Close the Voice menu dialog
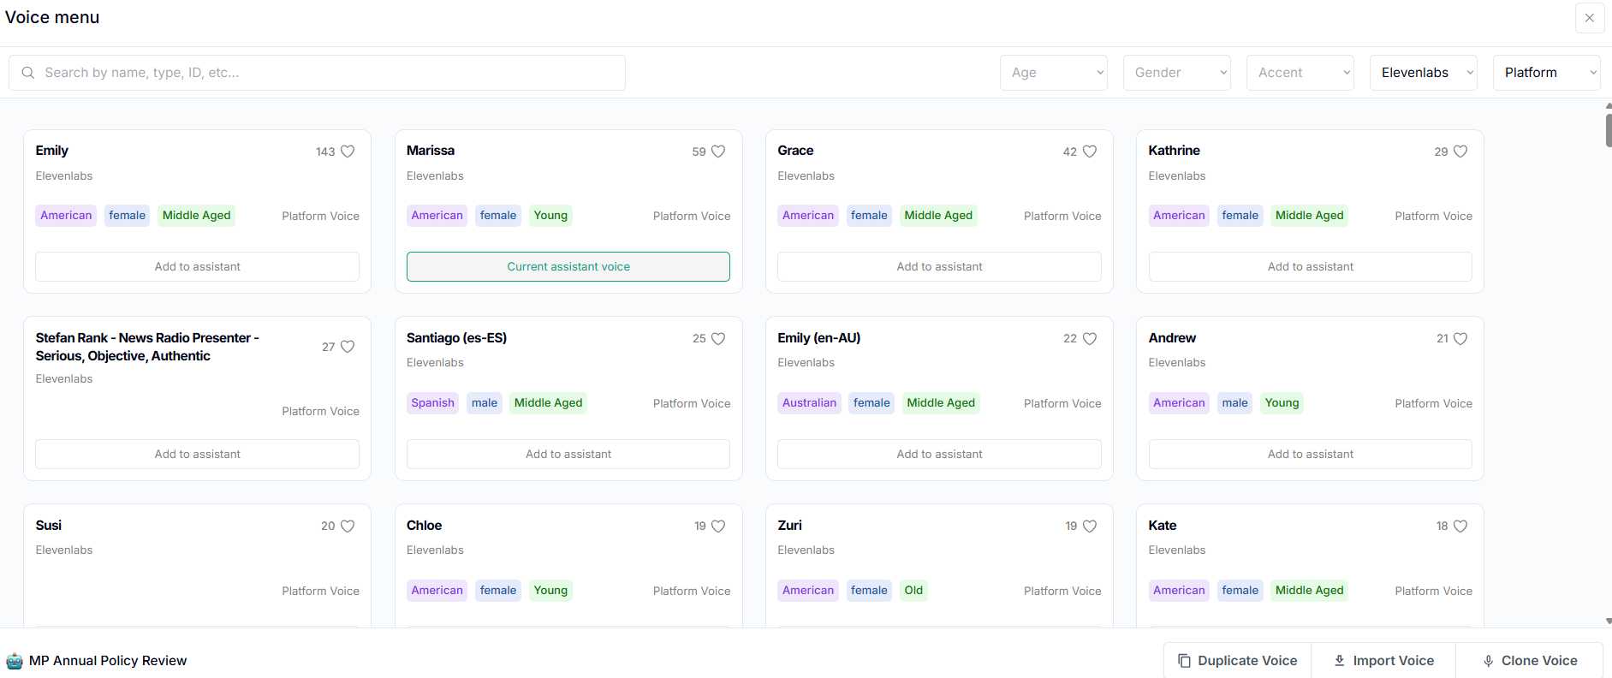The image size is (1612, 678). click(1590, 18)
